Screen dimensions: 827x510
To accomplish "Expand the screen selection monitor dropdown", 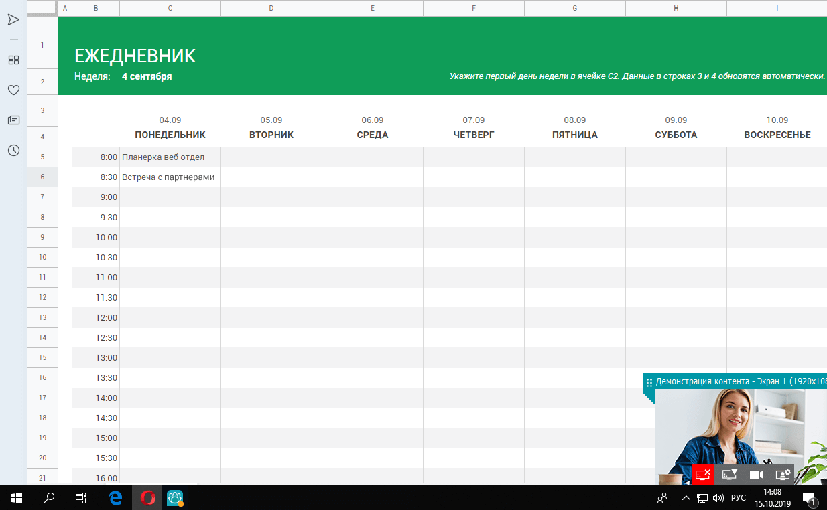I will click(x=730, y=474).
